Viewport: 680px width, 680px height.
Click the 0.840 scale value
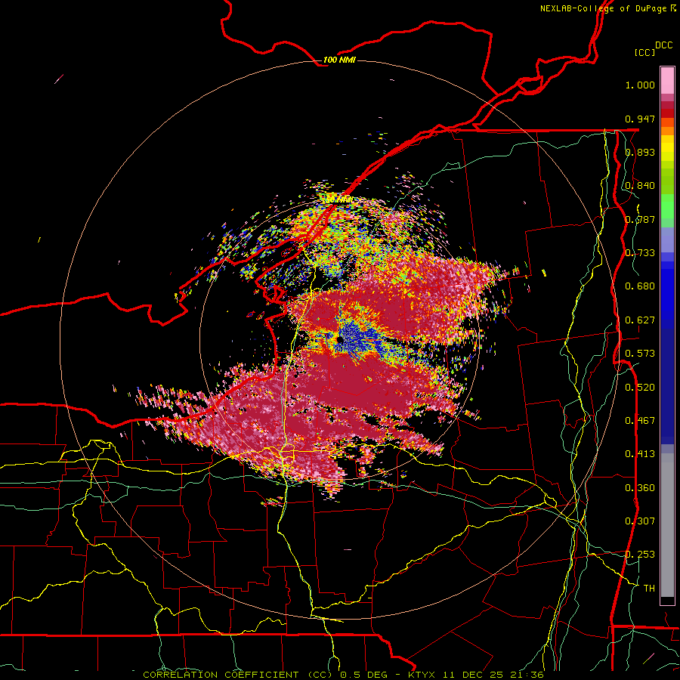click(640, 186)
